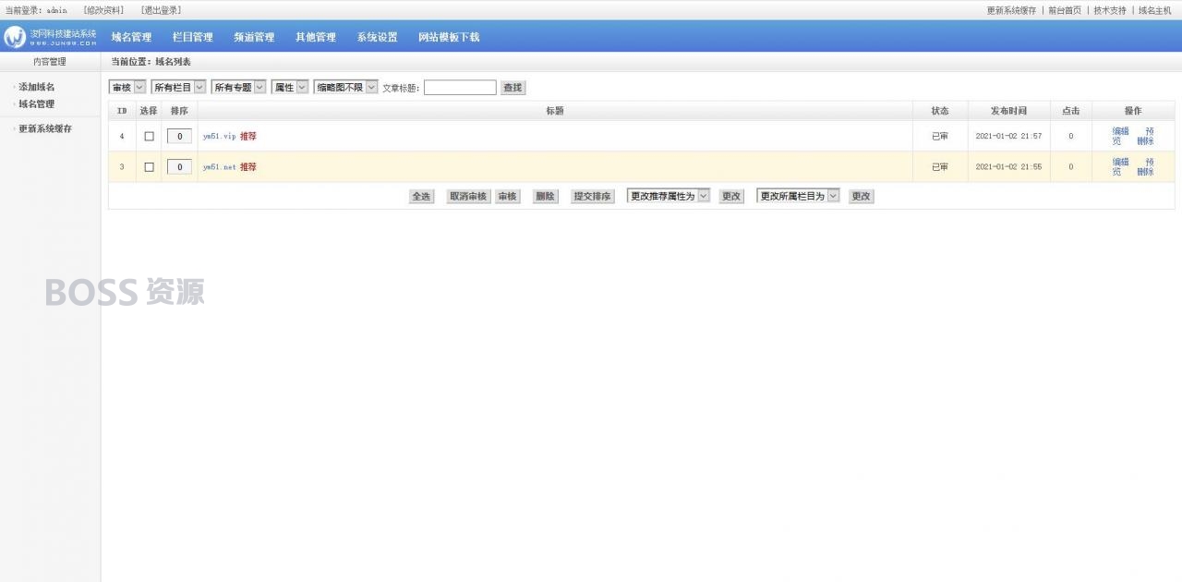Select 添加域名 in the sidebar
The image size is (1182, 582).
click(x=37, y=87)
